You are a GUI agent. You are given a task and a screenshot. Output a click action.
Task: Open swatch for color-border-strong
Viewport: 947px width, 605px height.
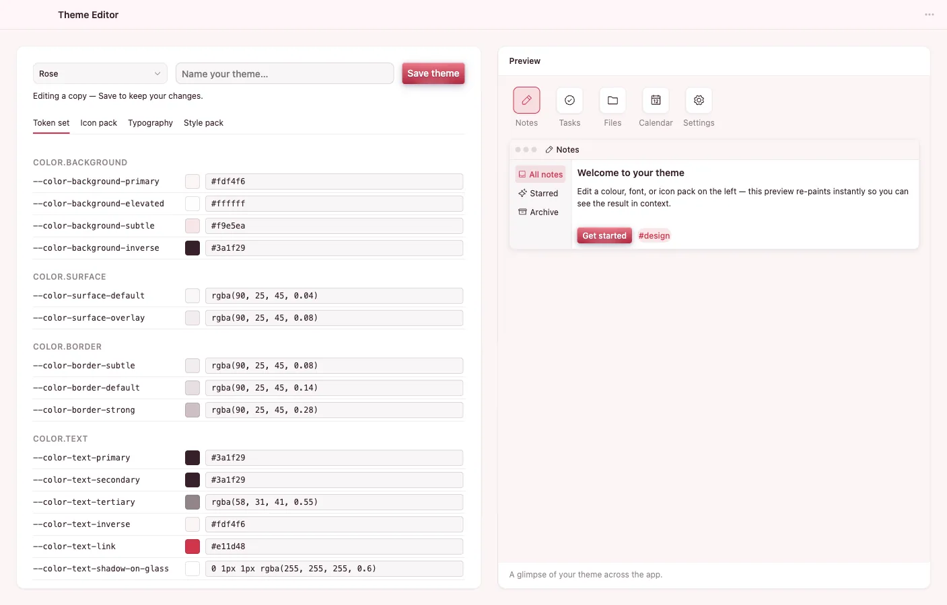192,410
